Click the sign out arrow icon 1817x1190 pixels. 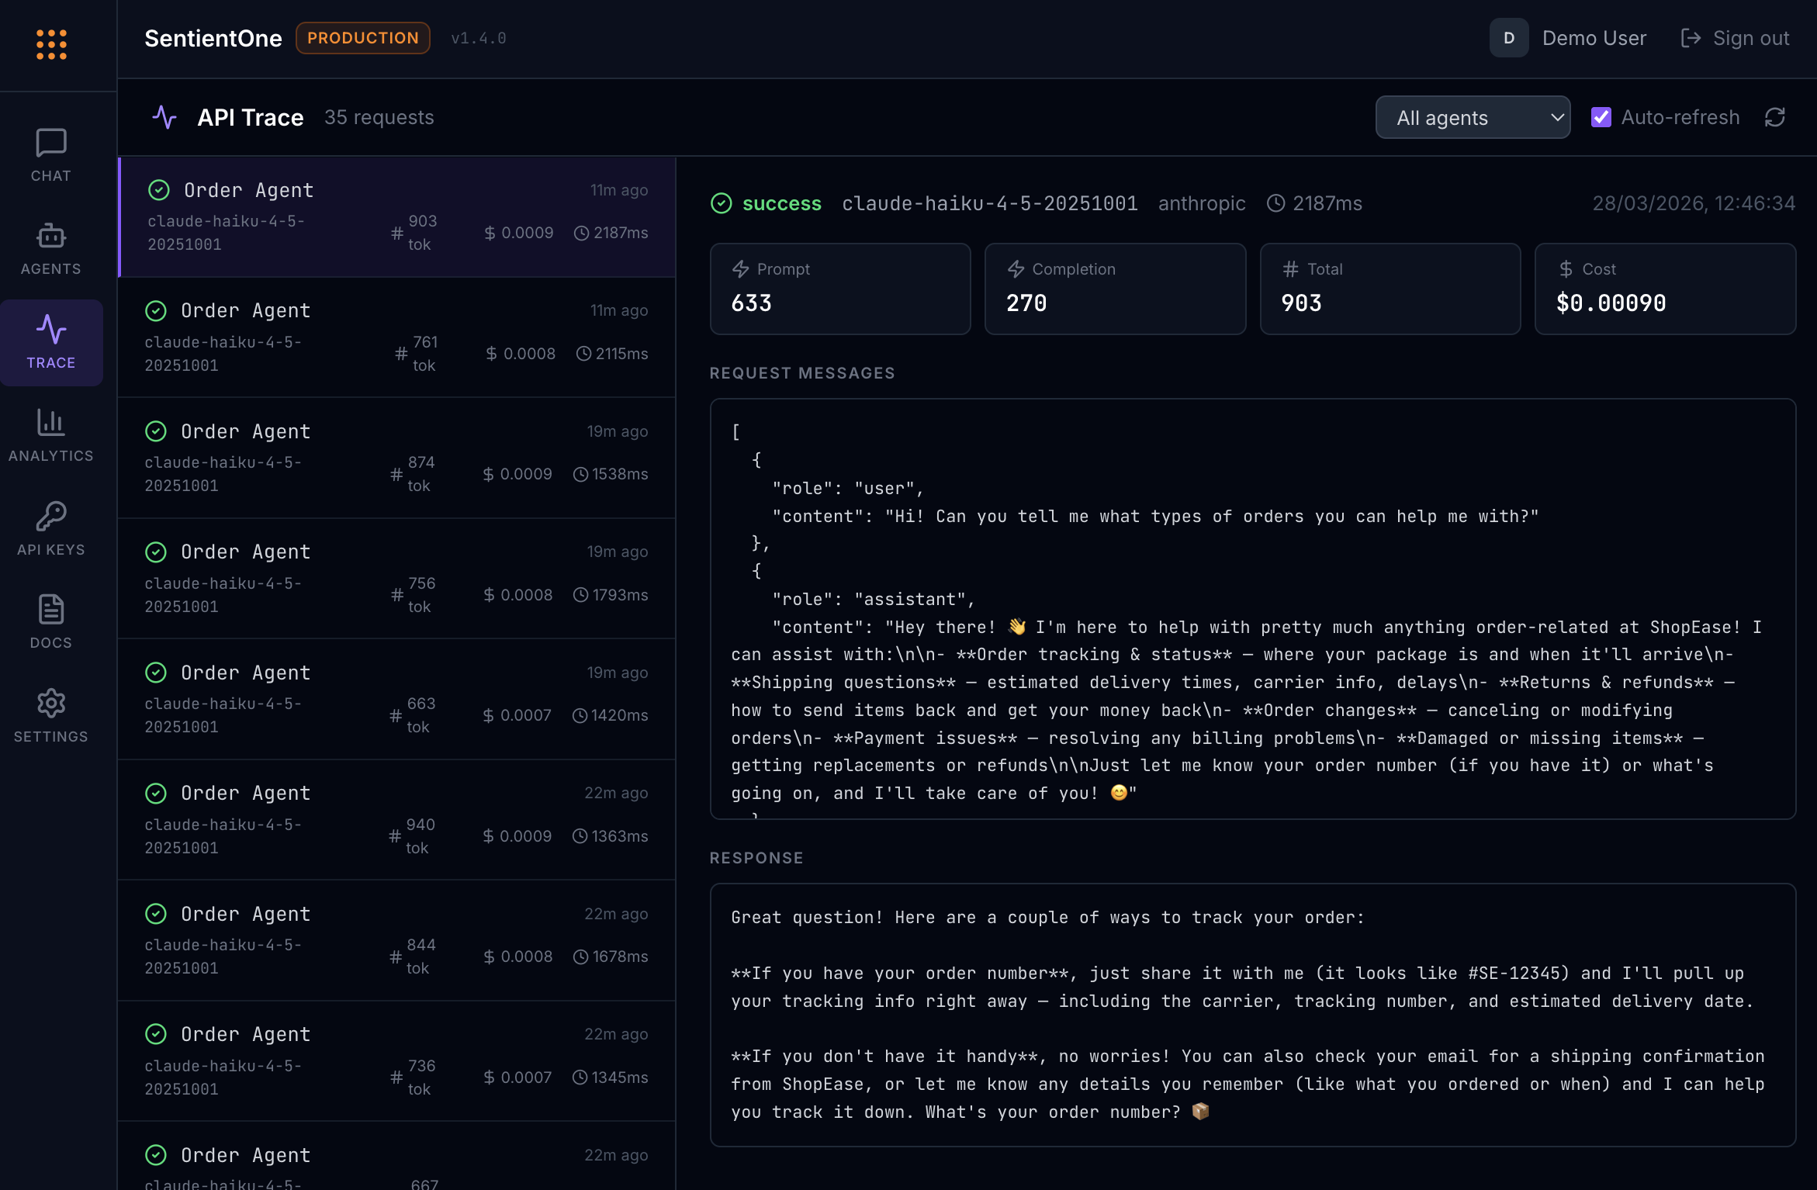coord(1690,37)
